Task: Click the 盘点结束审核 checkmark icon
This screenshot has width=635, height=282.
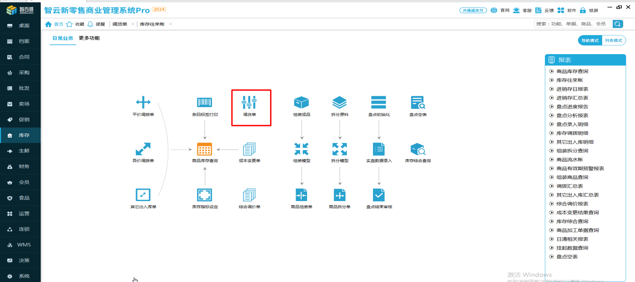Action: click(379, 195)
